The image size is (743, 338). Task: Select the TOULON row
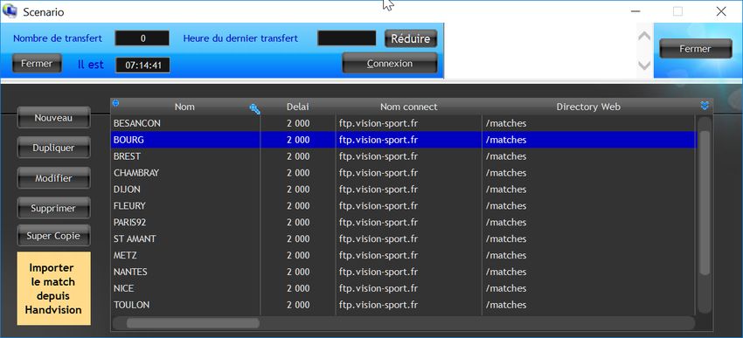403,306
